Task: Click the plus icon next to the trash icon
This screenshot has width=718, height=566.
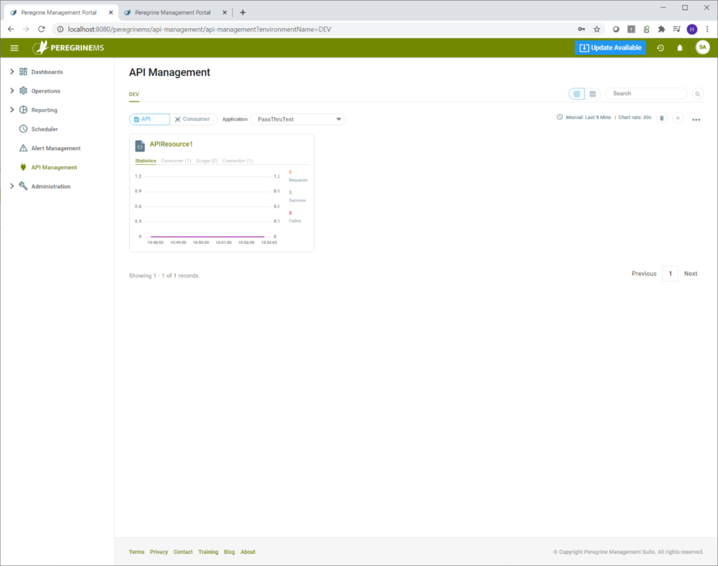Action: 677,118
